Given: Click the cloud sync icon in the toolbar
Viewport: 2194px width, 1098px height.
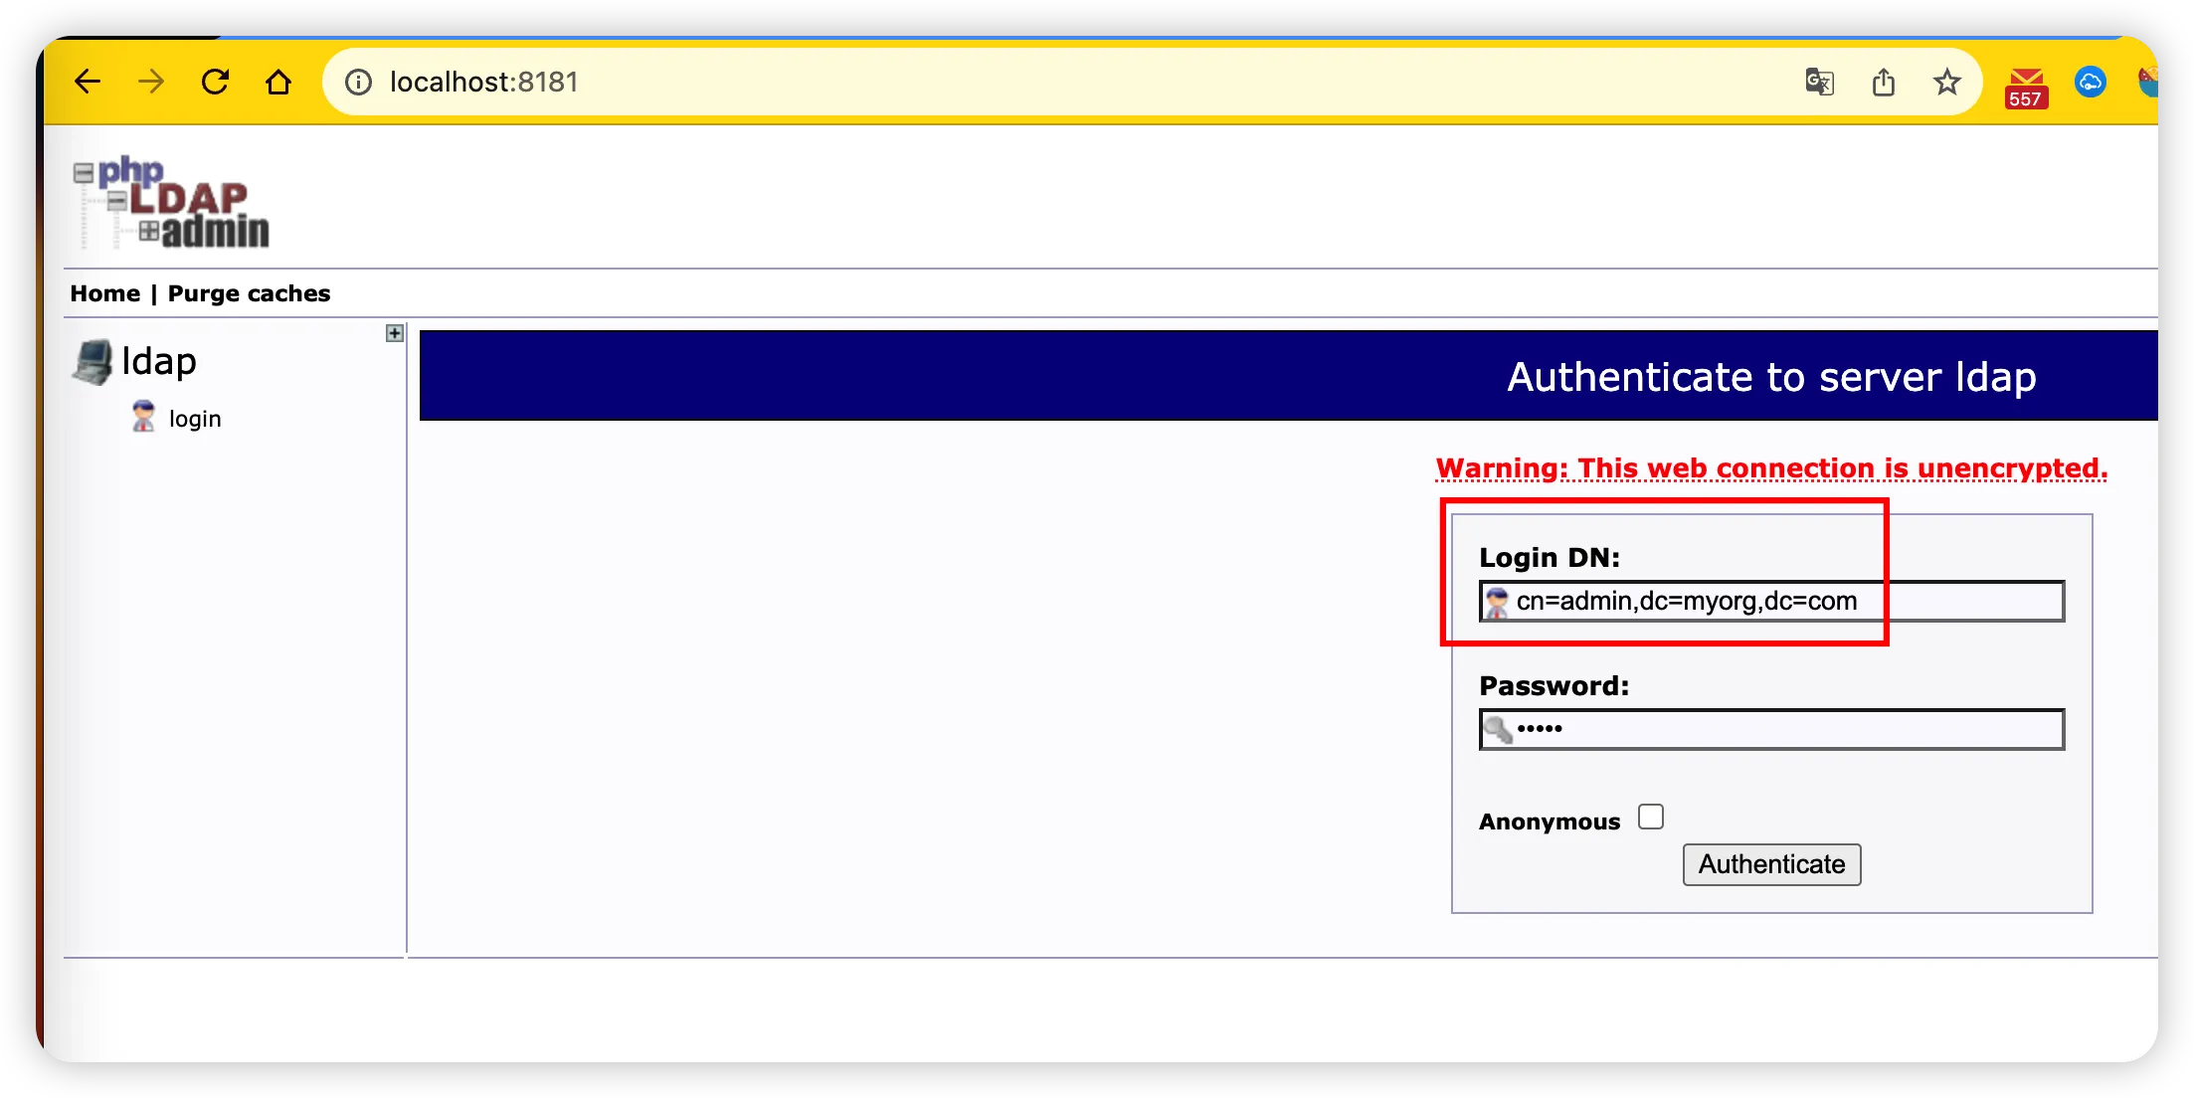Looking at the screenshot, I should [2092, 83].
